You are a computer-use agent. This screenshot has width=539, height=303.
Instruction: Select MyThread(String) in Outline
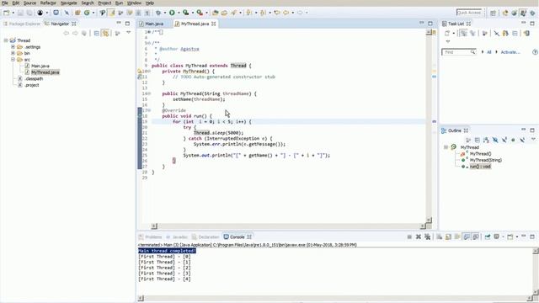[x=486, y=160]
